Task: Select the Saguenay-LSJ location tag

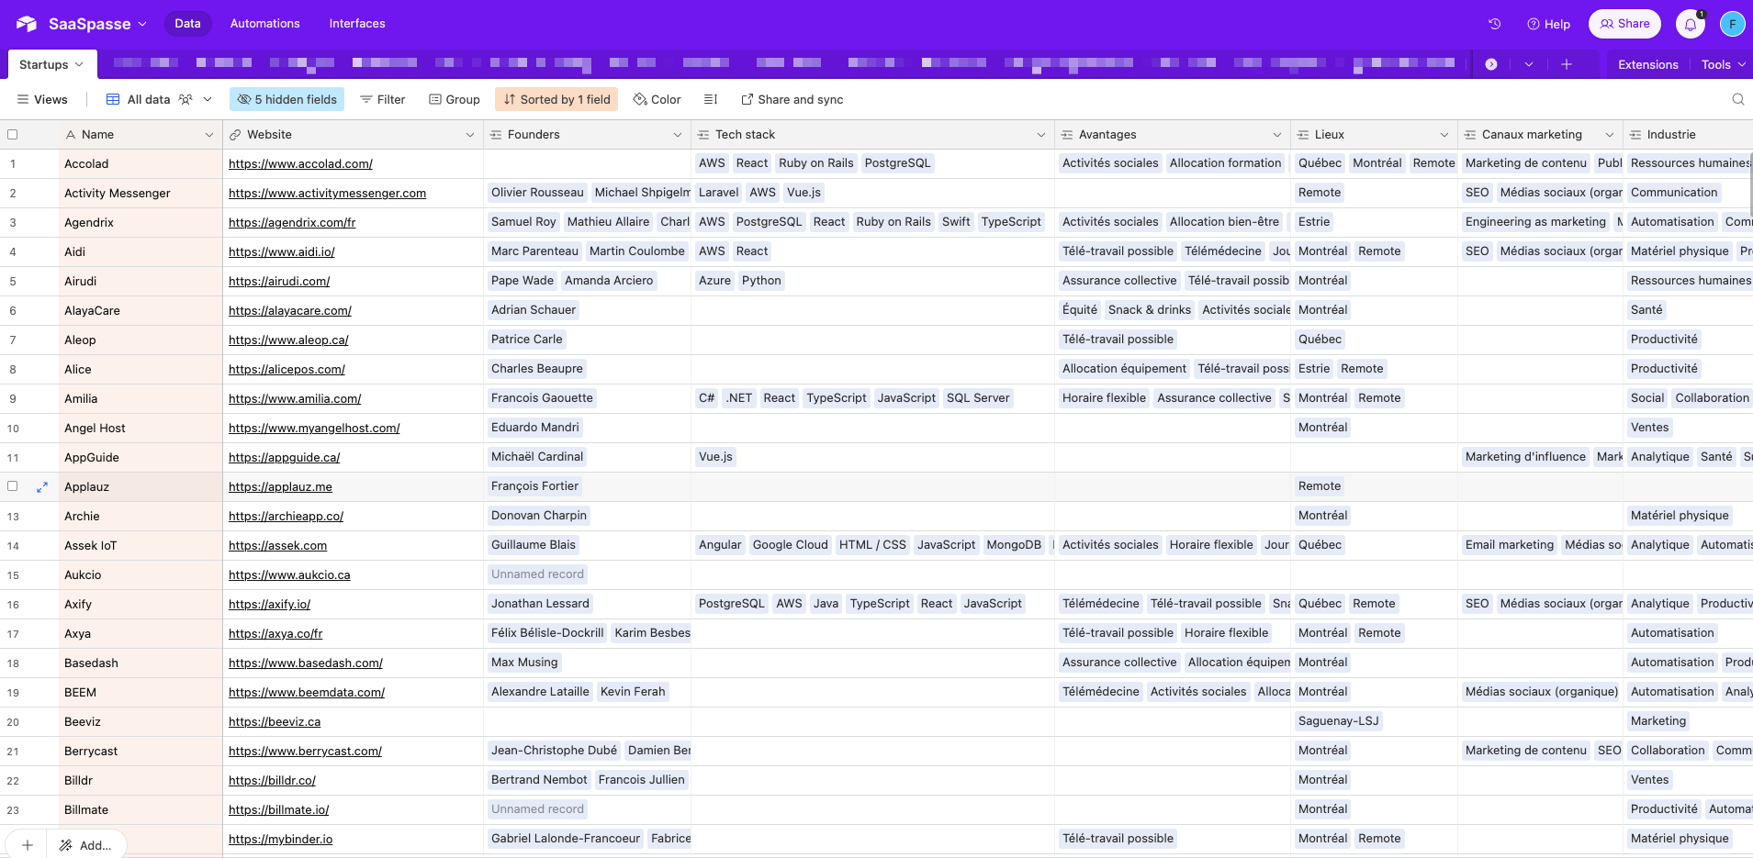Action: tap(1338, 721)
